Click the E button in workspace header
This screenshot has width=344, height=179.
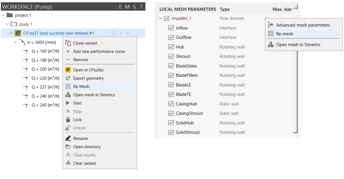120,7
